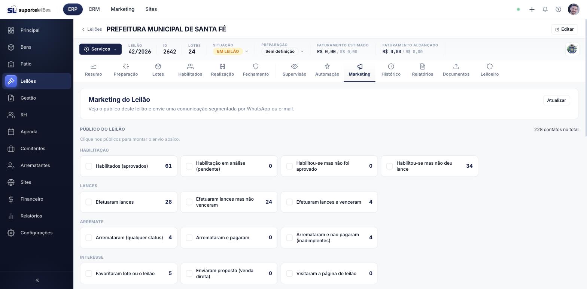Open the Realização tab
Viewport: 587px width, 289px height.
pyautogui.click(x=222, y=70)
